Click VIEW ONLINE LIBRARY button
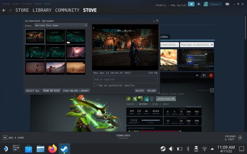The image size is (247, 154). [76, 91]
